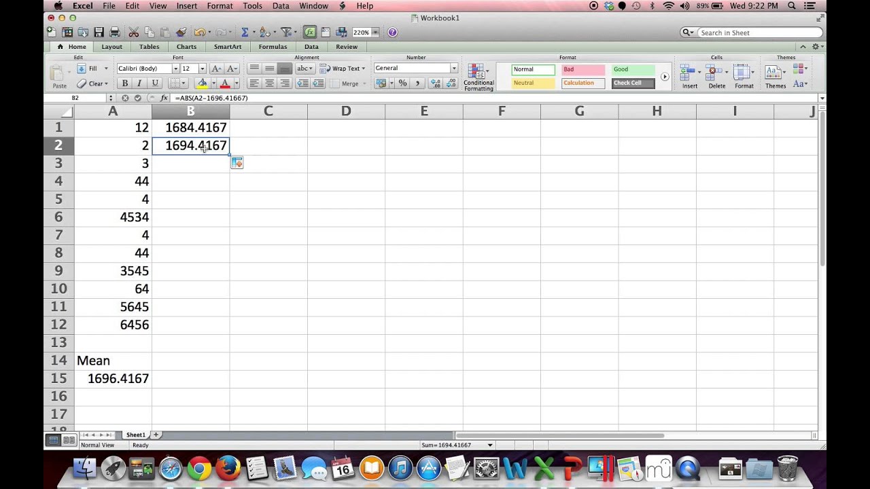Click the Cut scissors icon
Viewport: 870px width, 489px height.
click(x=134, y=32)
